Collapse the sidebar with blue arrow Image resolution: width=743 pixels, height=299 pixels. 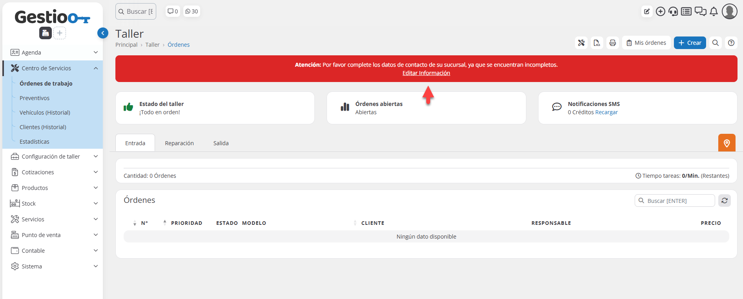[103, 33]
